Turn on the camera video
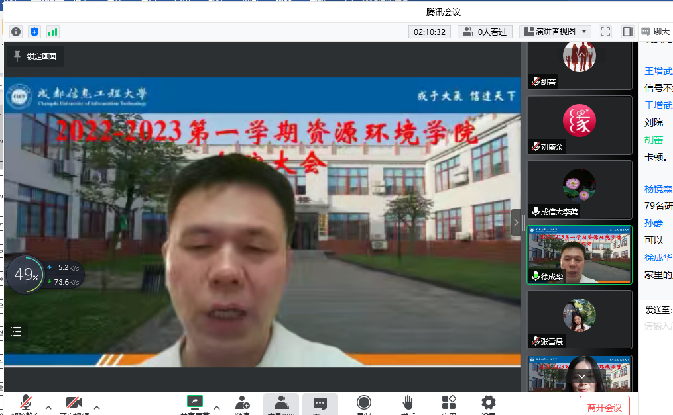673x415 pixels. [74, 403]
